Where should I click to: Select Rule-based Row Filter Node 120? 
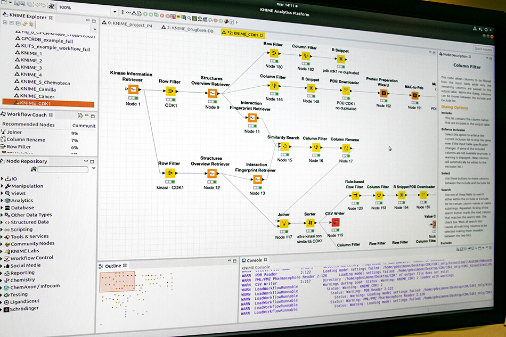coord(355,195)
